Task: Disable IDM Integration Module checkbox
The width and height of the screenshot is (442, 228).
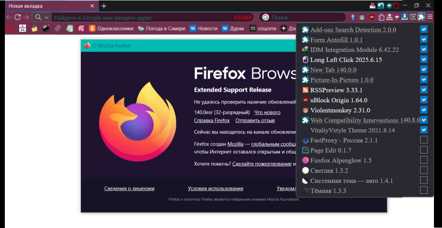Action: (x=423, y=50)
